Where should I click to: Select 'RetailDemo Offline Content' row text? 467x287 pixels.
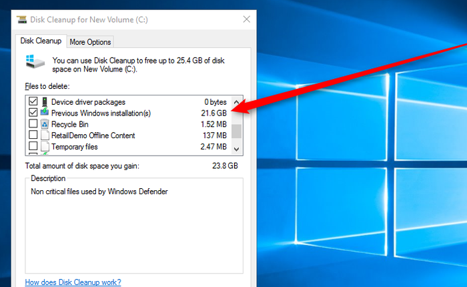[93, 135]
